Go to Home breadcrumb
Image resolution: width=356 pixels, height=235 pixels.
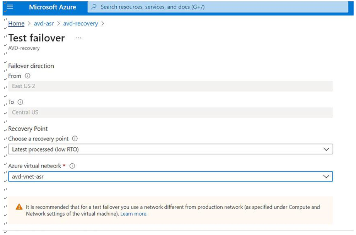pyautogui.click(x=16, y=24)
